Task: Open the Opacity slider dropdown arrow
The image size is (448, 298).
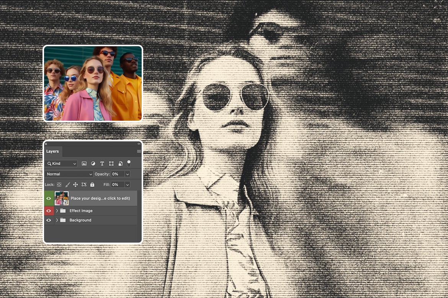Action: coord(128,174)
